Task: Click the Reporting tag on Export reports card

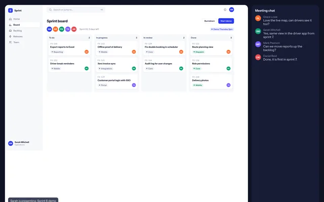Action: [57, 52]
